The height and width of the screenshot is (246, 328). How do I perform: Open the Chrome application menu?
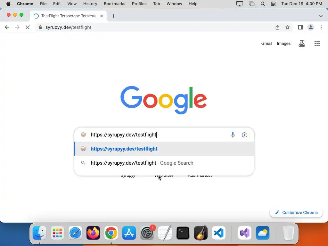(25, 4)
